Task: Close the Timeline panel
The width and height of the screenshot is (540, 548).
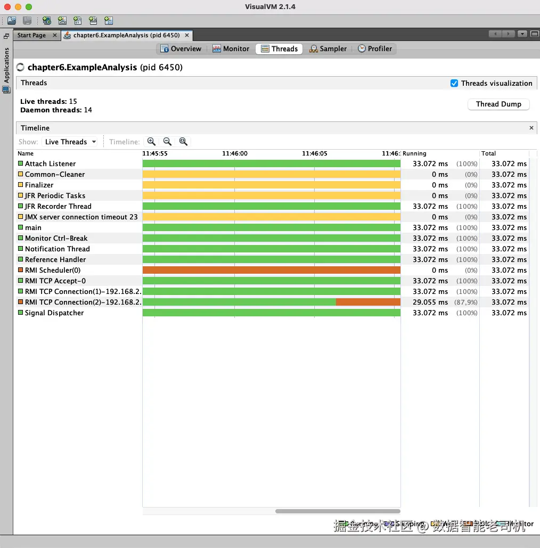Action: [531, 128]
